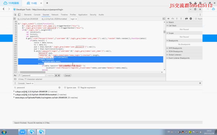Open the dj_1.12.4.js:formatted file tab

point(54,19)
